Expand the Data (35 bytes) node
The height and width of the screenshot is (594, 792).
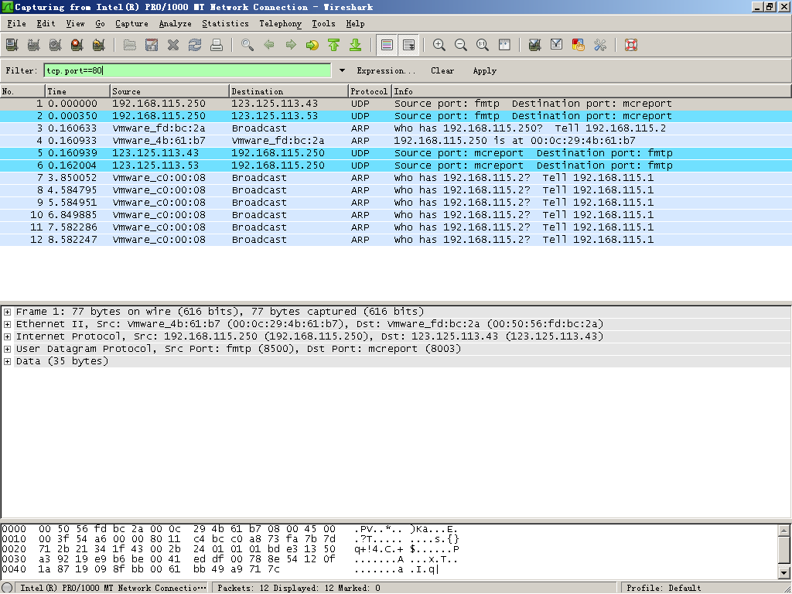tap(8, 361)
